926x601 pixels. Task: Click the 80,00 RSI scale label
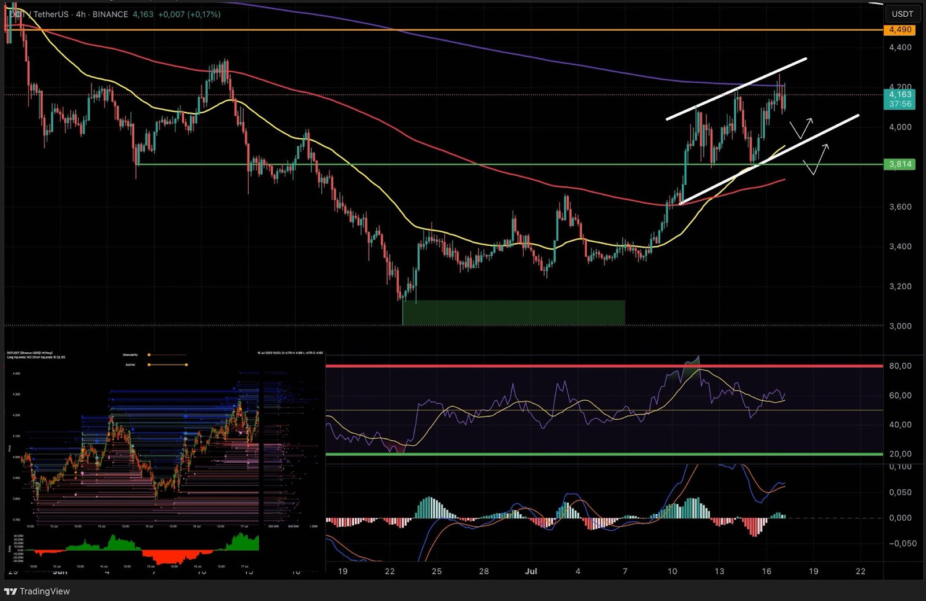coord(900,366)
